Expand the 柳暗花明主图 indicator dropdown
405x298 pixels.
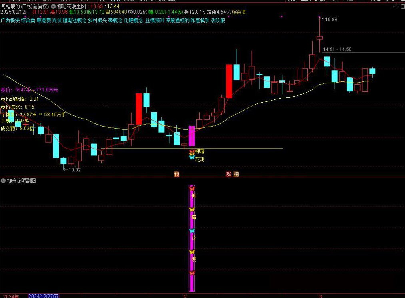click(54, 6)
